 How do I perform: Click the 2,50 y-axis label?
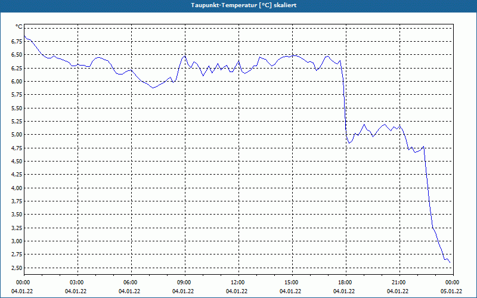click(17, 268)
